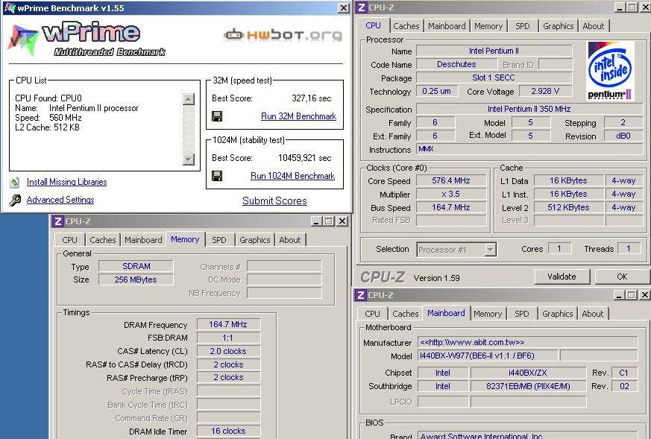651x439 pixels.
Task: Open Caches tab in Mainboard window
Action: 405,314
